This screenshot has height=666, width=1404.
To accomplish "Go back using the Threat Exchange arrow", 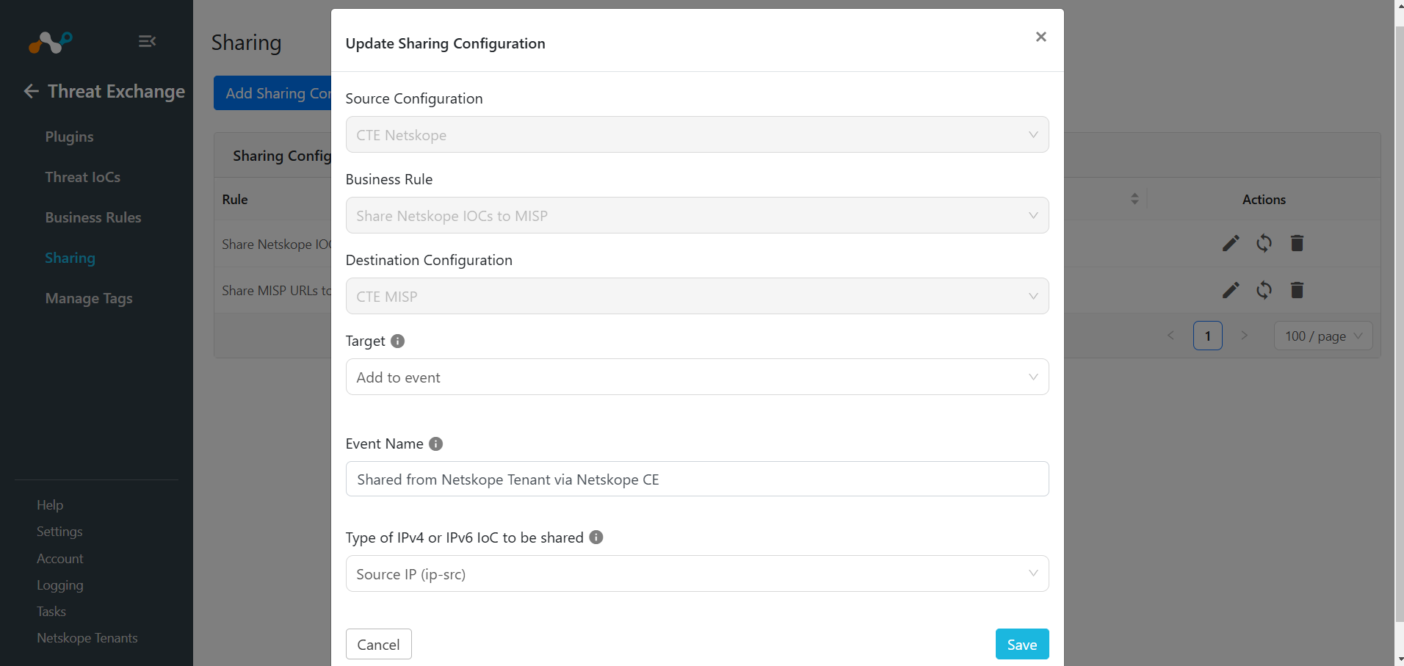I will (31, 91).
